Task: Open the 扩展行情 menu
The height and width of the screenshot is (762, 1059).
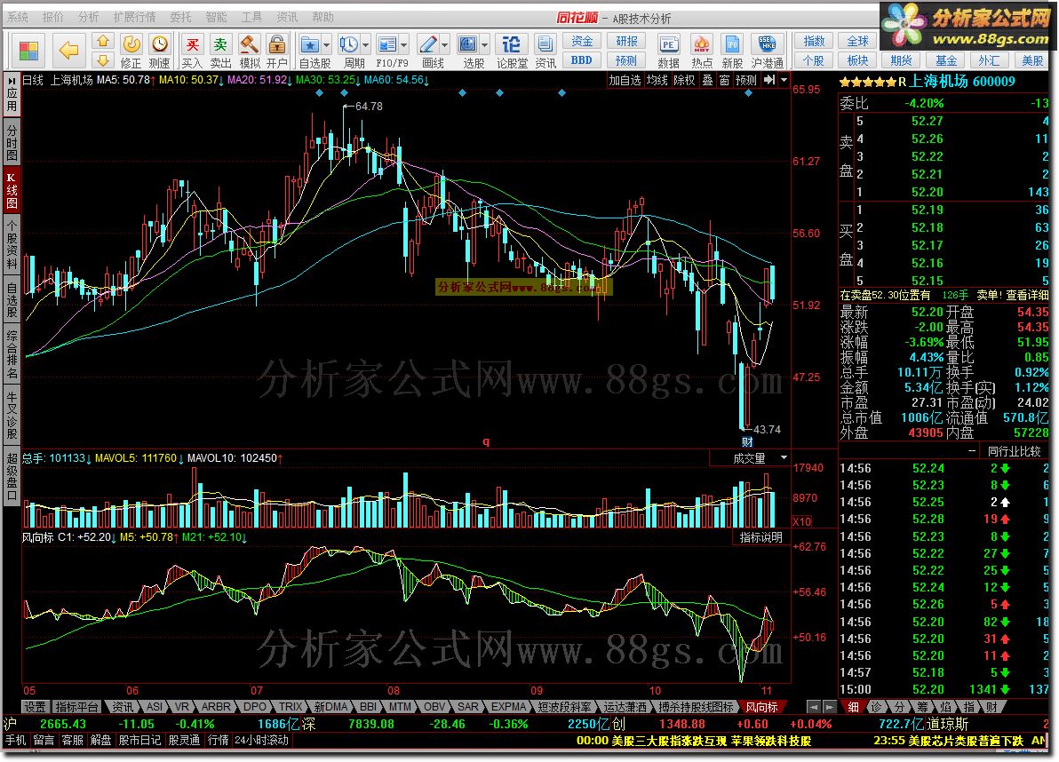Action: (134, 17)
